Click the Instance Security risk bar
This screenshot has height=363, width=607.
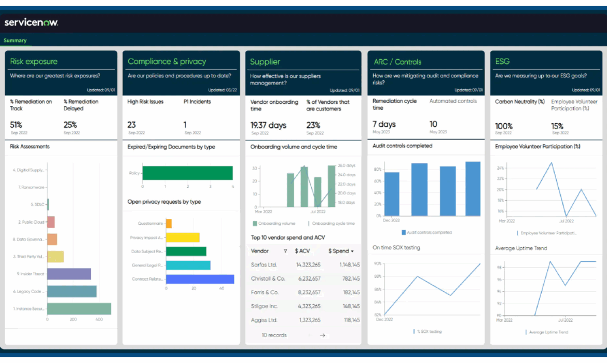(x=79, y=309)
